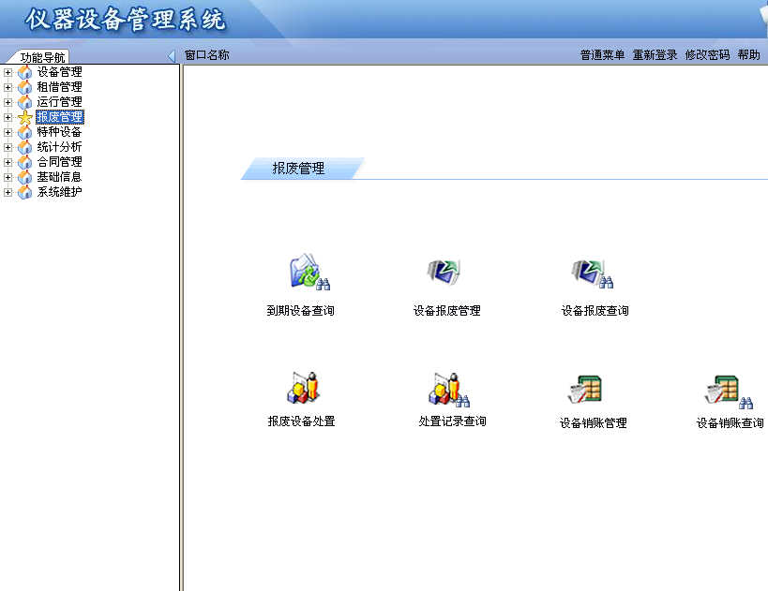Expand the 设备管理 tree node
The height and width of the screenshot is (591, 768).
(x=8, y=72)
